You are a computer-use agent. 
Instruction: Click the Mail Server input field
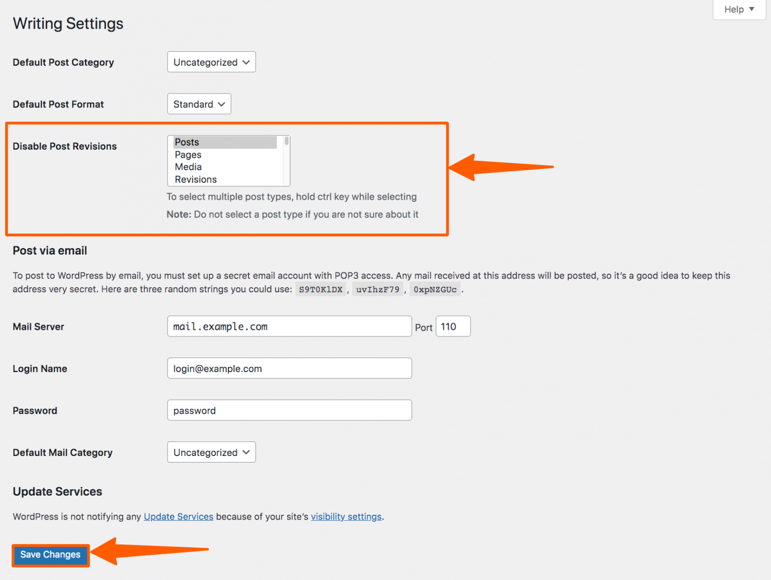coord(289,326)
